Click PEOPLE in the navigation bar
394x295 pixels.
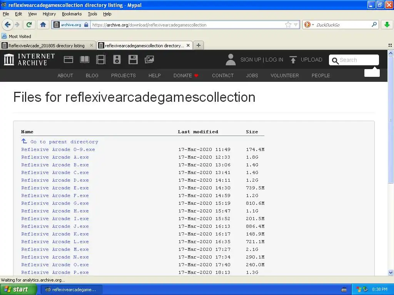click(x=321, y=76)
